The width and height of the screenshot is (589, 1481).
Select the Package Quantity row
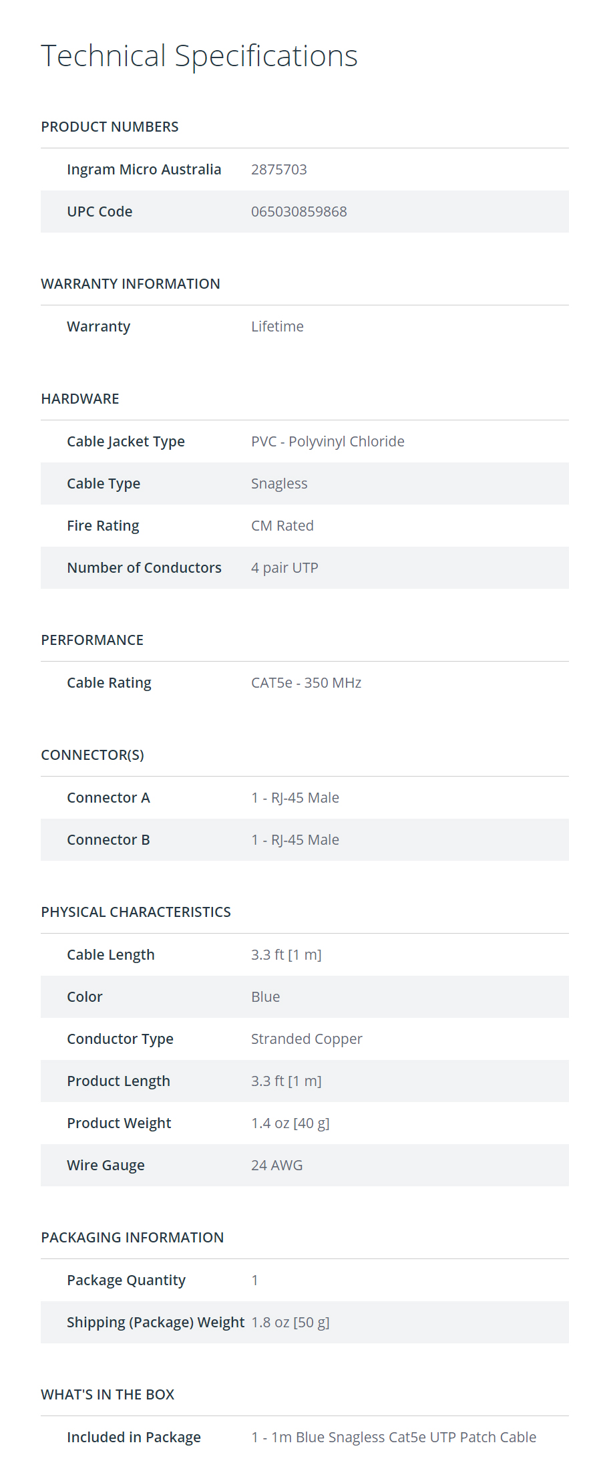[x=305, y=1281]
